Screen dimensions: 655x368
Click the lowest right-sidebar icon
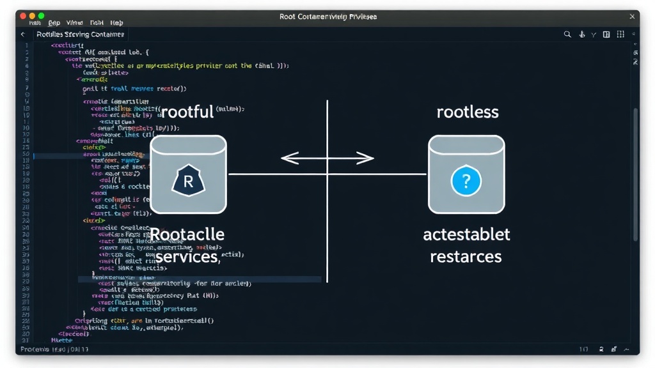tap(635, 62)
